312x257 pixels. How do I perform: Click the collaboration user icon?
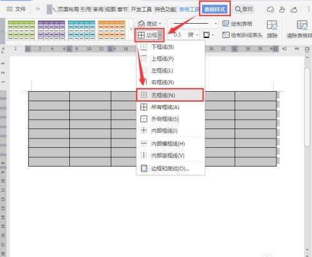[x=282, y=9]
